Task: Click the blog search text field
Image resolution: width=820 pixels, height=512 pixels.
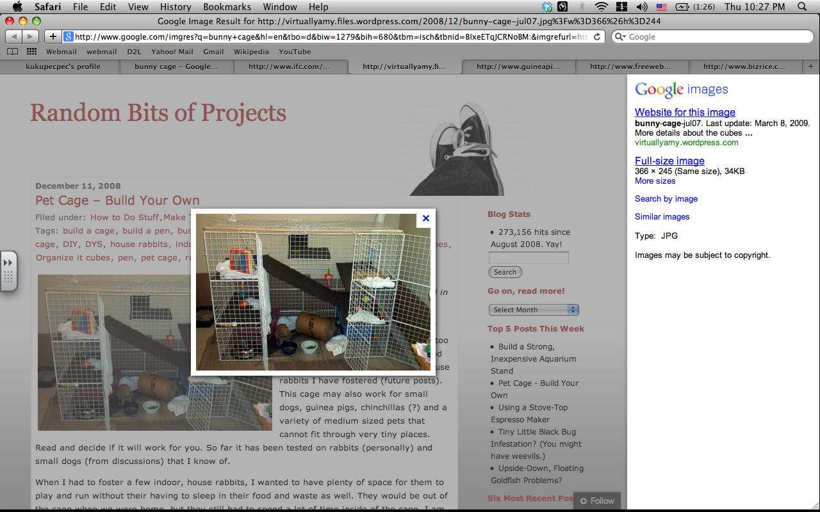Action: click(x=529, y=258)
